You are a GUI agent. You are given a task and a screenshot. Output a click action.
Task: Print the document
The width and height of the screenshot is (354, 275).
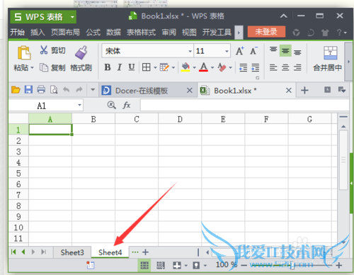click(41, 90)
